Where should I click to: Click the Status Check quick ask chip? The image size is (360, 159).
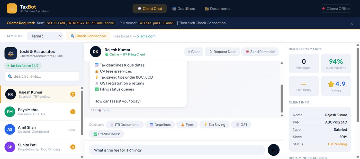(x=106, y=134)
